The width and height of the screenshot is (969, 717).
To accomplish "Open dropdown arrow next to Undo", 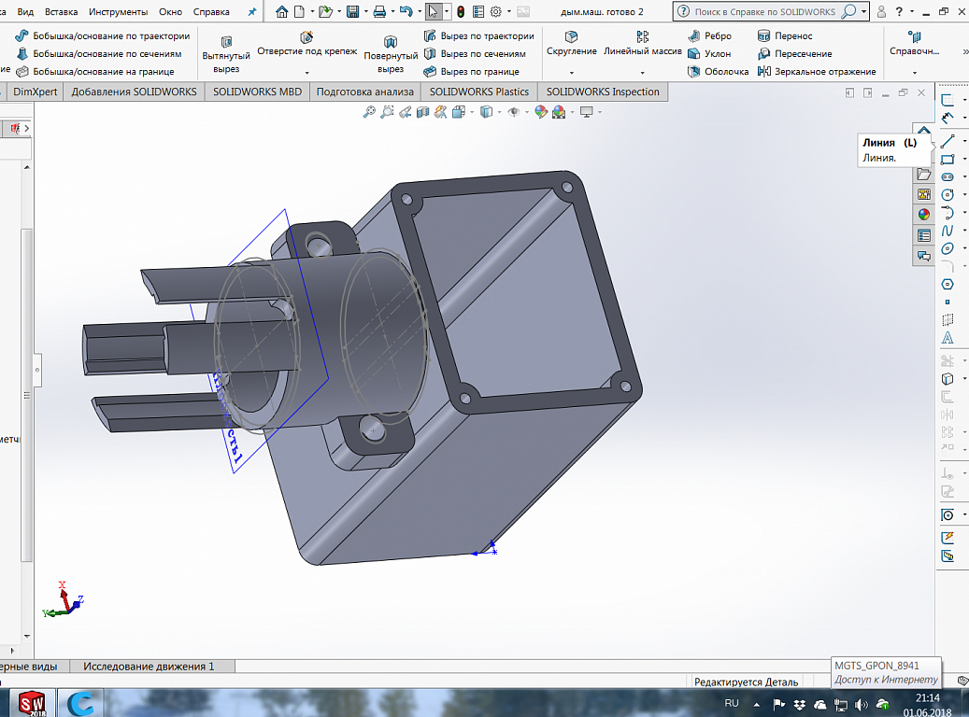I will 419,12.
